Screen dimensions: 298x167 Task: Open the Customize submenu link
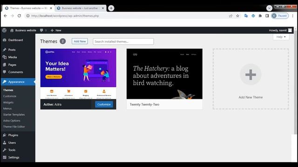click(10, 96)
